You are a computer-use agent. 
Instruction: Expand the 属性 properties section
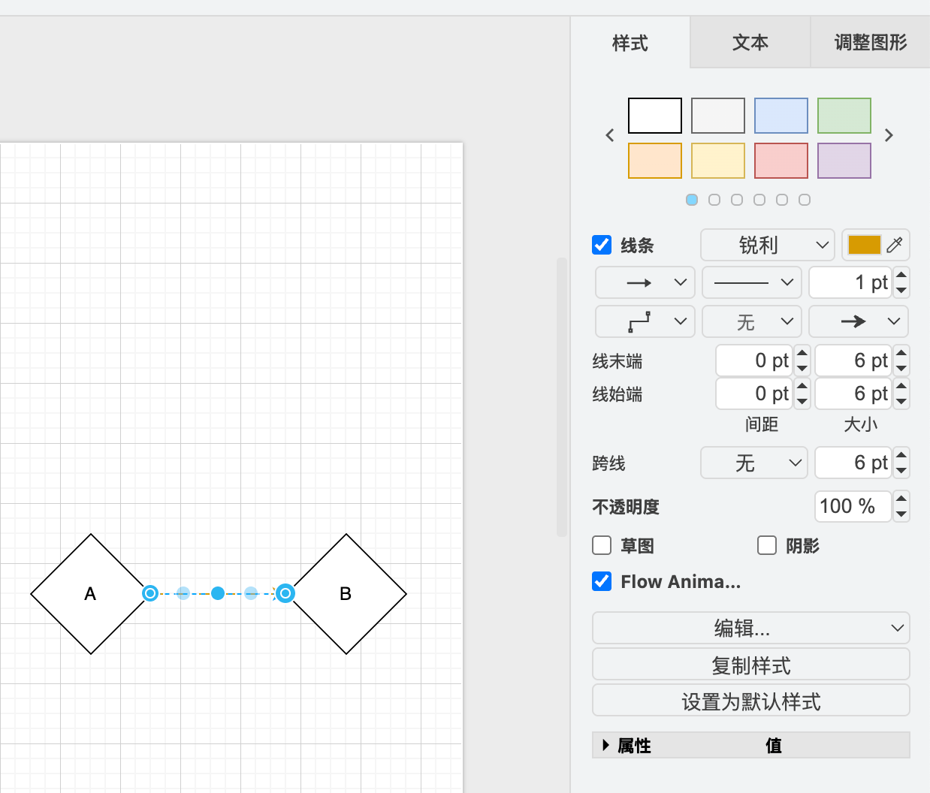tap(606, 745)
